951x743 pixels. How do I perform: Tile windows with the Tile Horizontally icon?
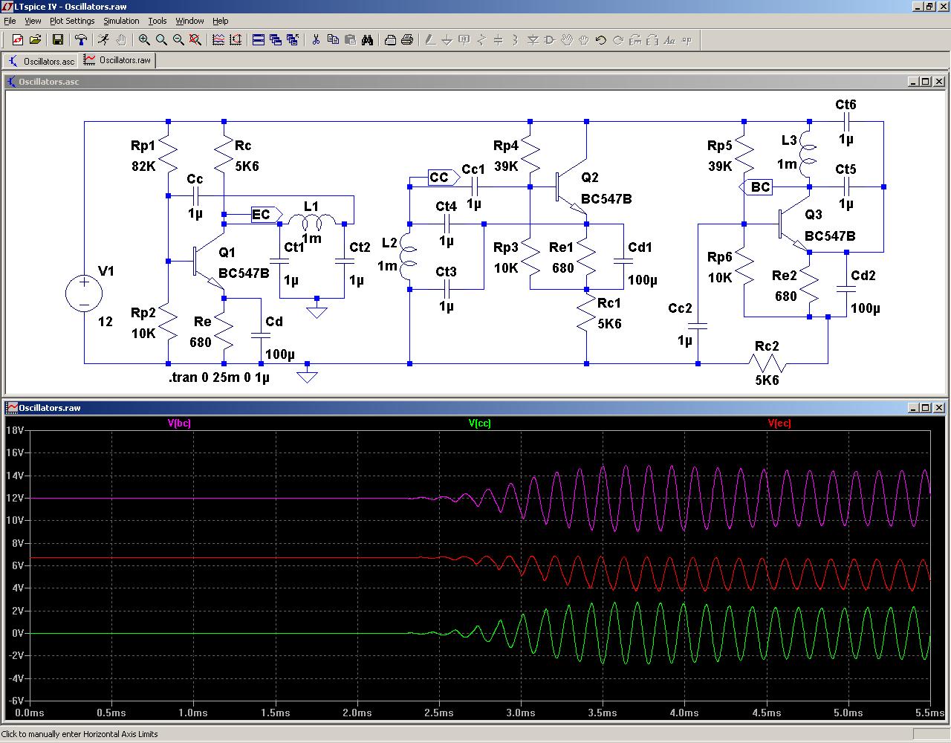pos(259,40)
